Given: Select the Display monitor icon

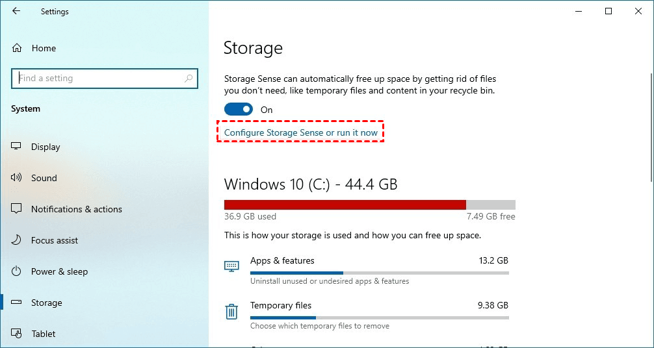Looking at the screenshot, I should point(17,147).
